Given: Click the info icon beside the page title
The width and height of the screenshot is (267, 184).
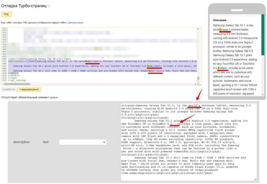Looking at the screenshot, I should 49,6.
